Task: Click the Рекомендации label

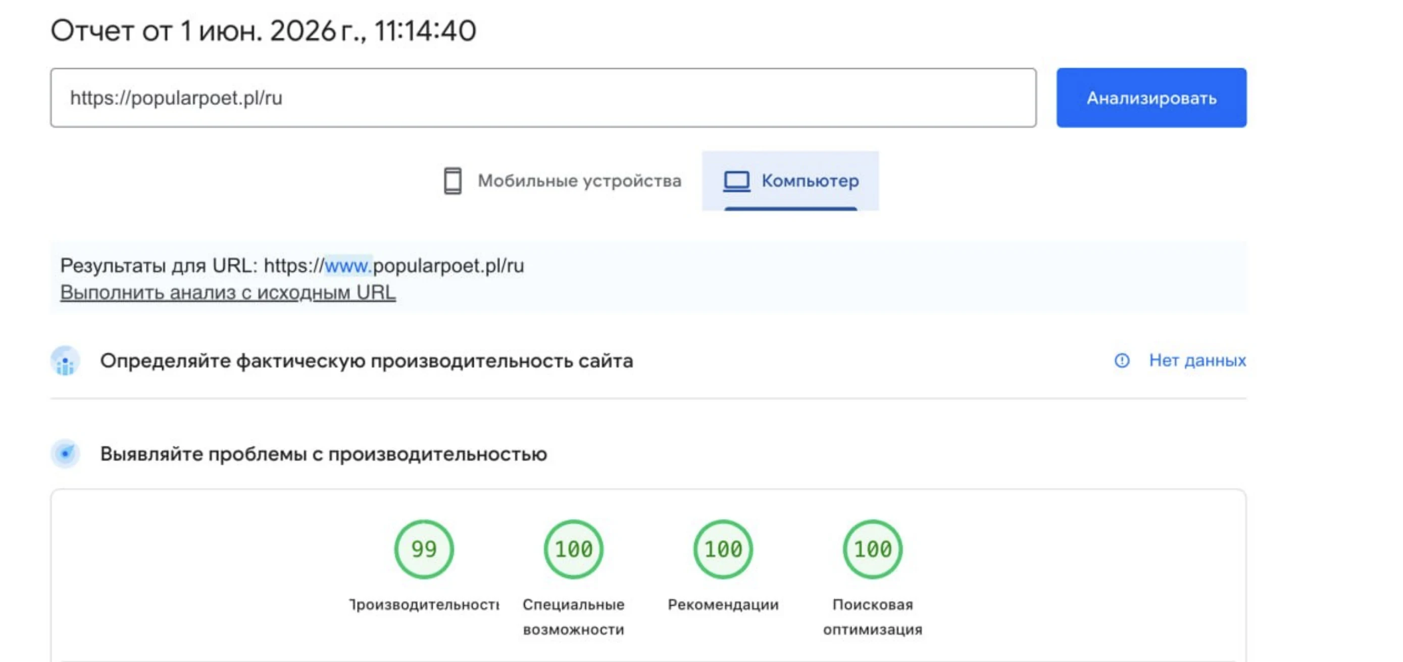Action: (x=723, y=604)
